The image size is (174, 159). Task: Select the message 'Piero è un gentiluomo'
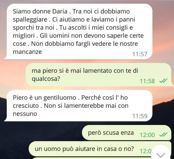[x=78, y=105]
